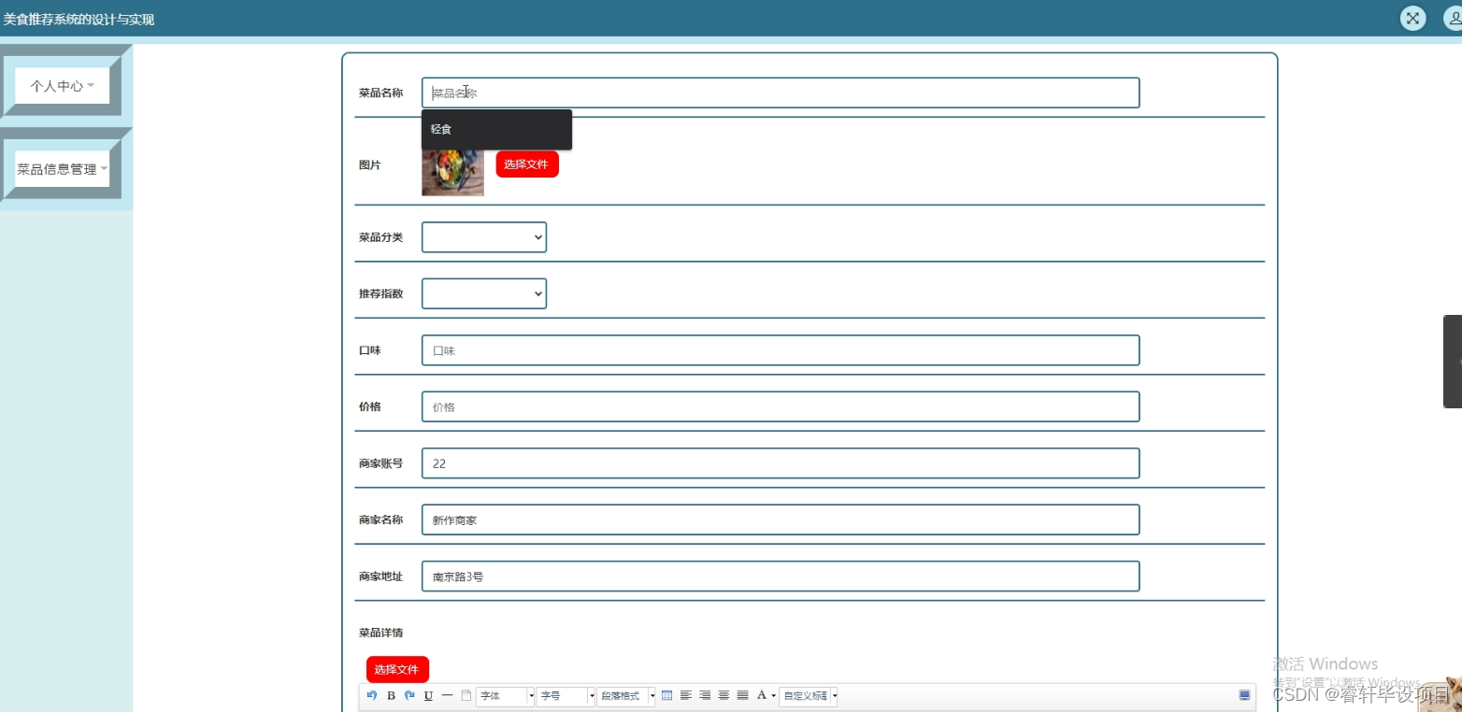Focus the 菜品名称 input field

(x=781, y=93)
